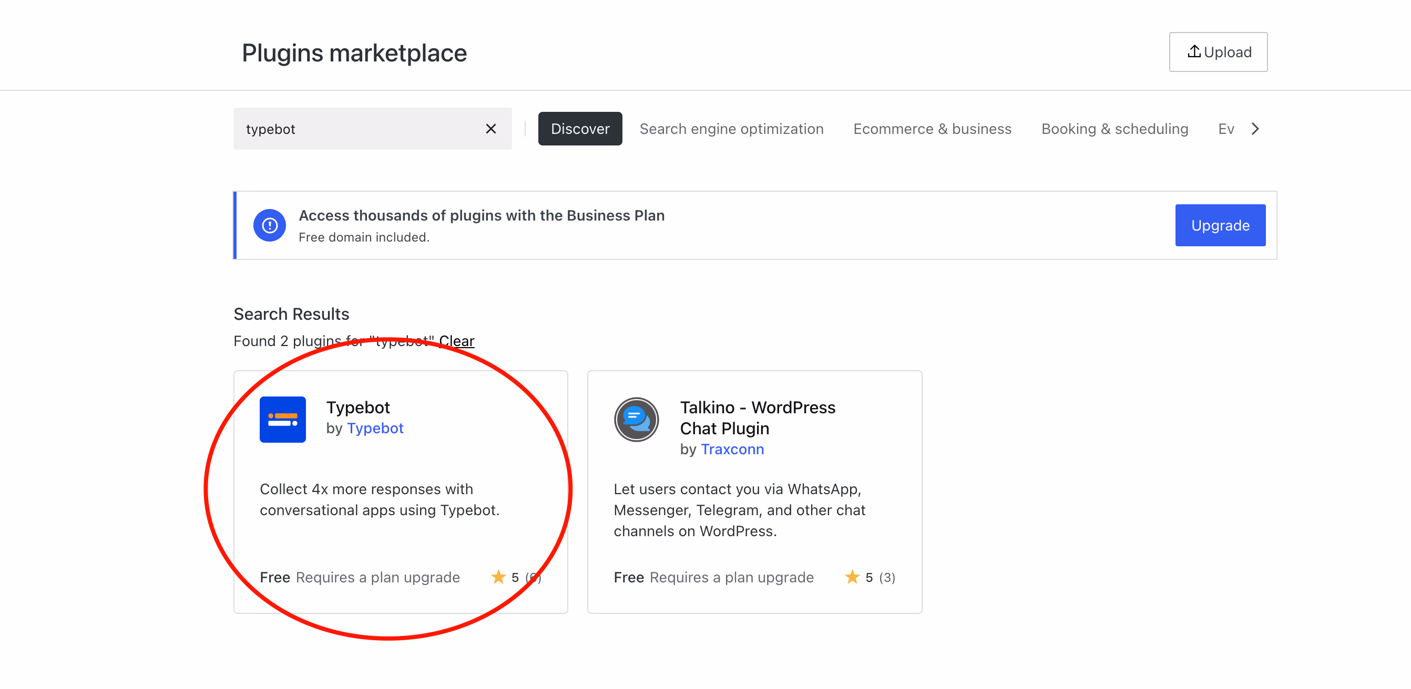Open Ecommerce & business category

click(932, 129)
